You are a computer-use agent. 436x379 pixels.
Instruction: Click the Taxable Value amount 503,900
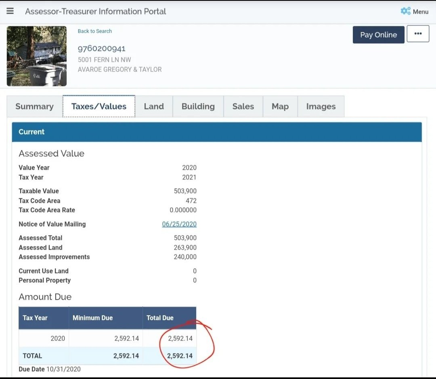click(x=185, y=191)
